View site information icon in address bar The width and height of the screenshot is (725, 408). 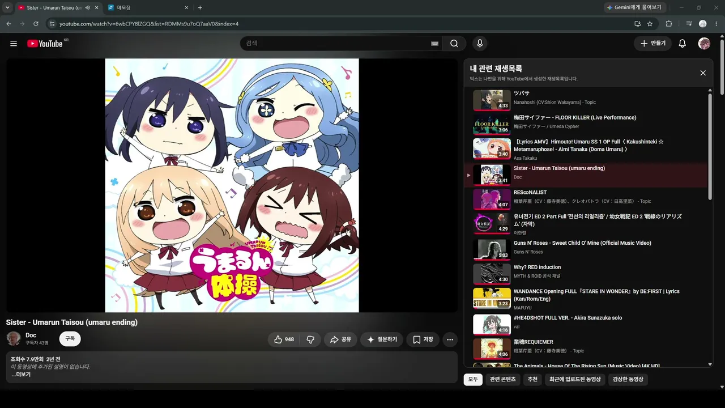[52, 24]
